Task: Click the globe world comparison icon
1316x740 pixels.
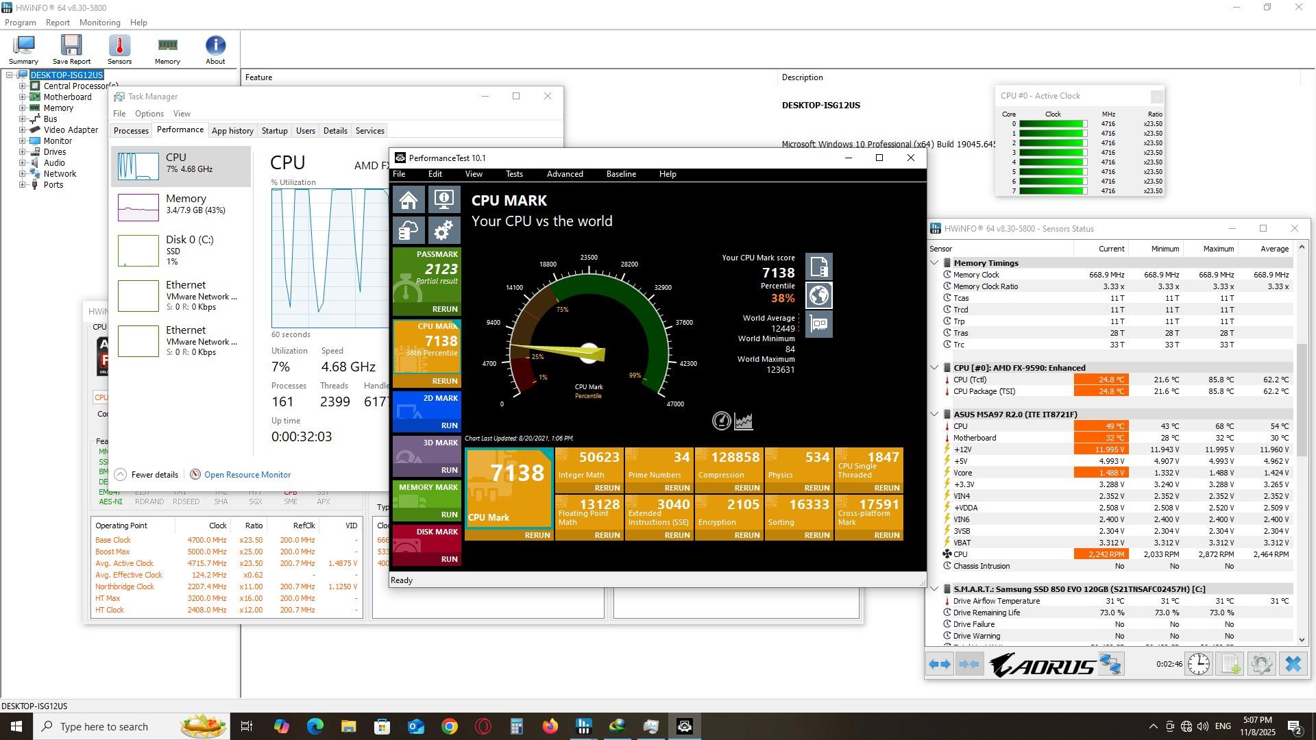Action: [x=818, y=295]
